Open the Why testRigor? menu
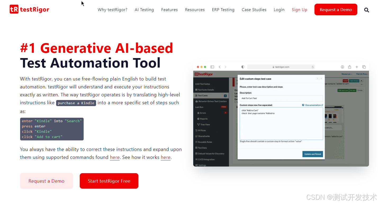 pyautogui.click(x=112, y=10)
